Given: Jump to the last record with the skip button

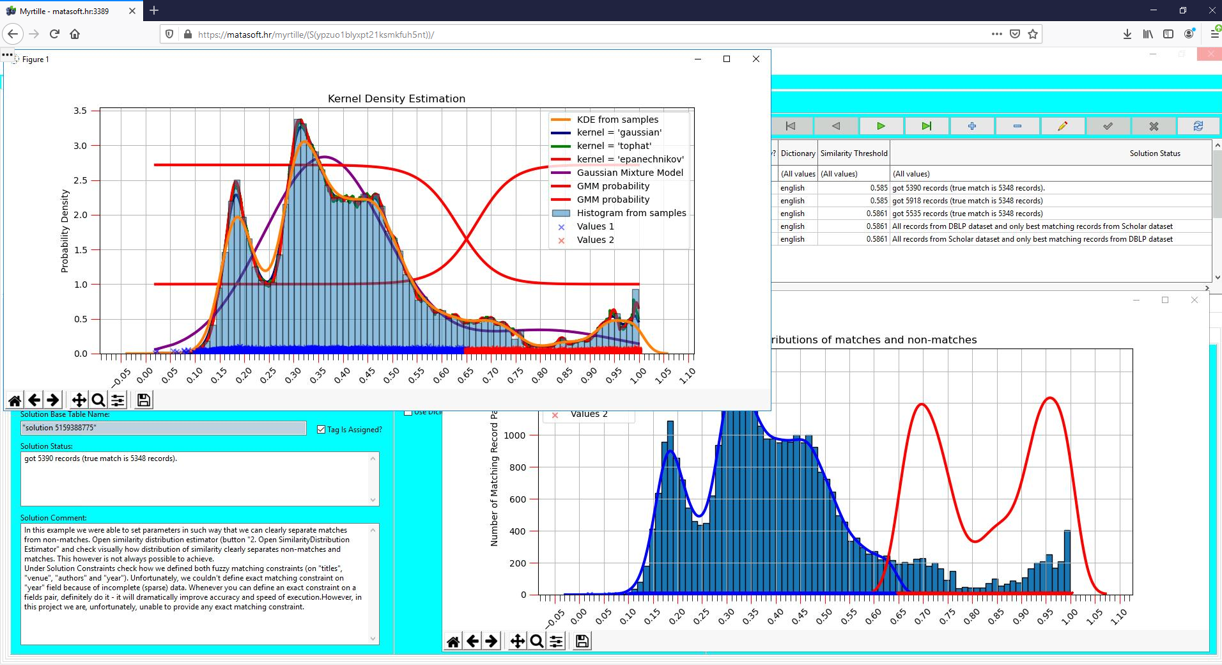Looking at the screenshot, I should [927, 126].
